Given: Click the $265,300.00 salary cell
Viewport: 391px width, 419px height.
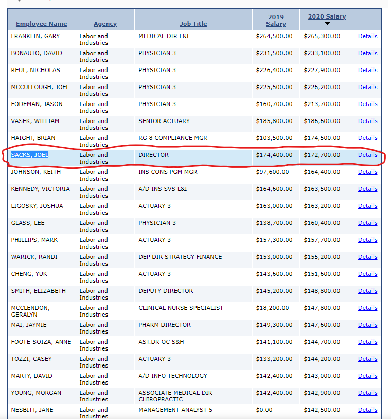Looking at the screenshot, I should 322,36.
